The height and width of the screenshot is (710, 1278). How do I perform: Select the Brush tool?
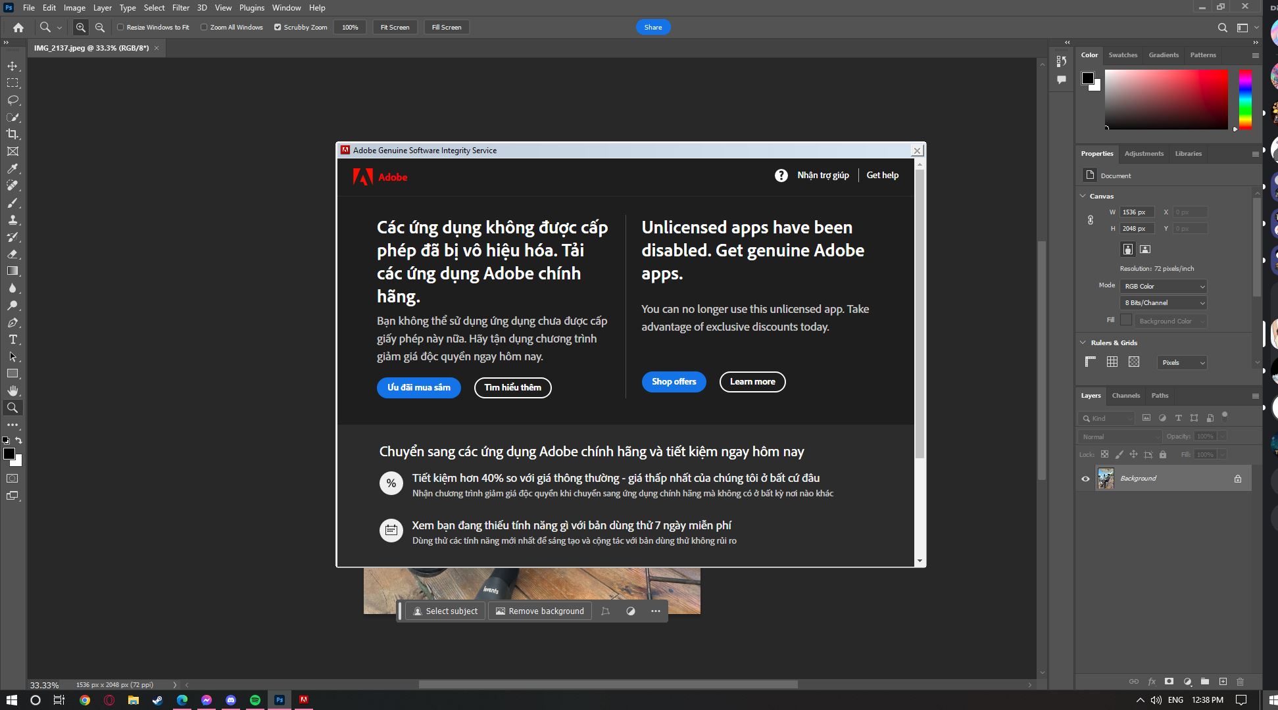click(12, 202)
